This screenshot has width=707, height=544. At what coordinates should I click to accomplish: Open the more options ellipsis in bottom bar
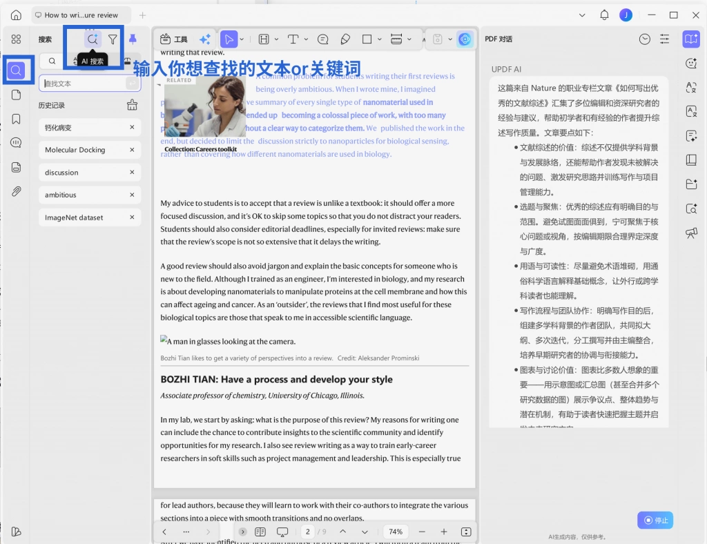(186, 532)
